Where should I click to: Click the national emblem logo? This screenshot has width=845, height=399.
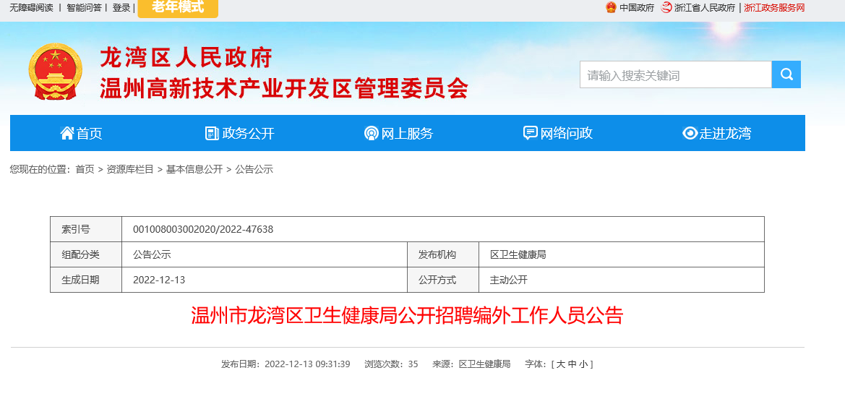click(x=56, y=72)
